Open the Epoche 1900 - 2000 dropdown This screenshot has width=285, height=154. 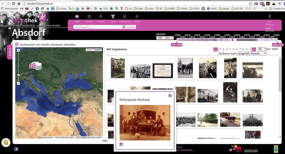165,38
